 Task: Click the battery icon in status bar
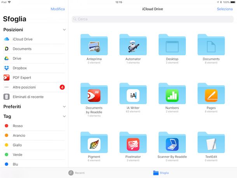coord(233,2)
